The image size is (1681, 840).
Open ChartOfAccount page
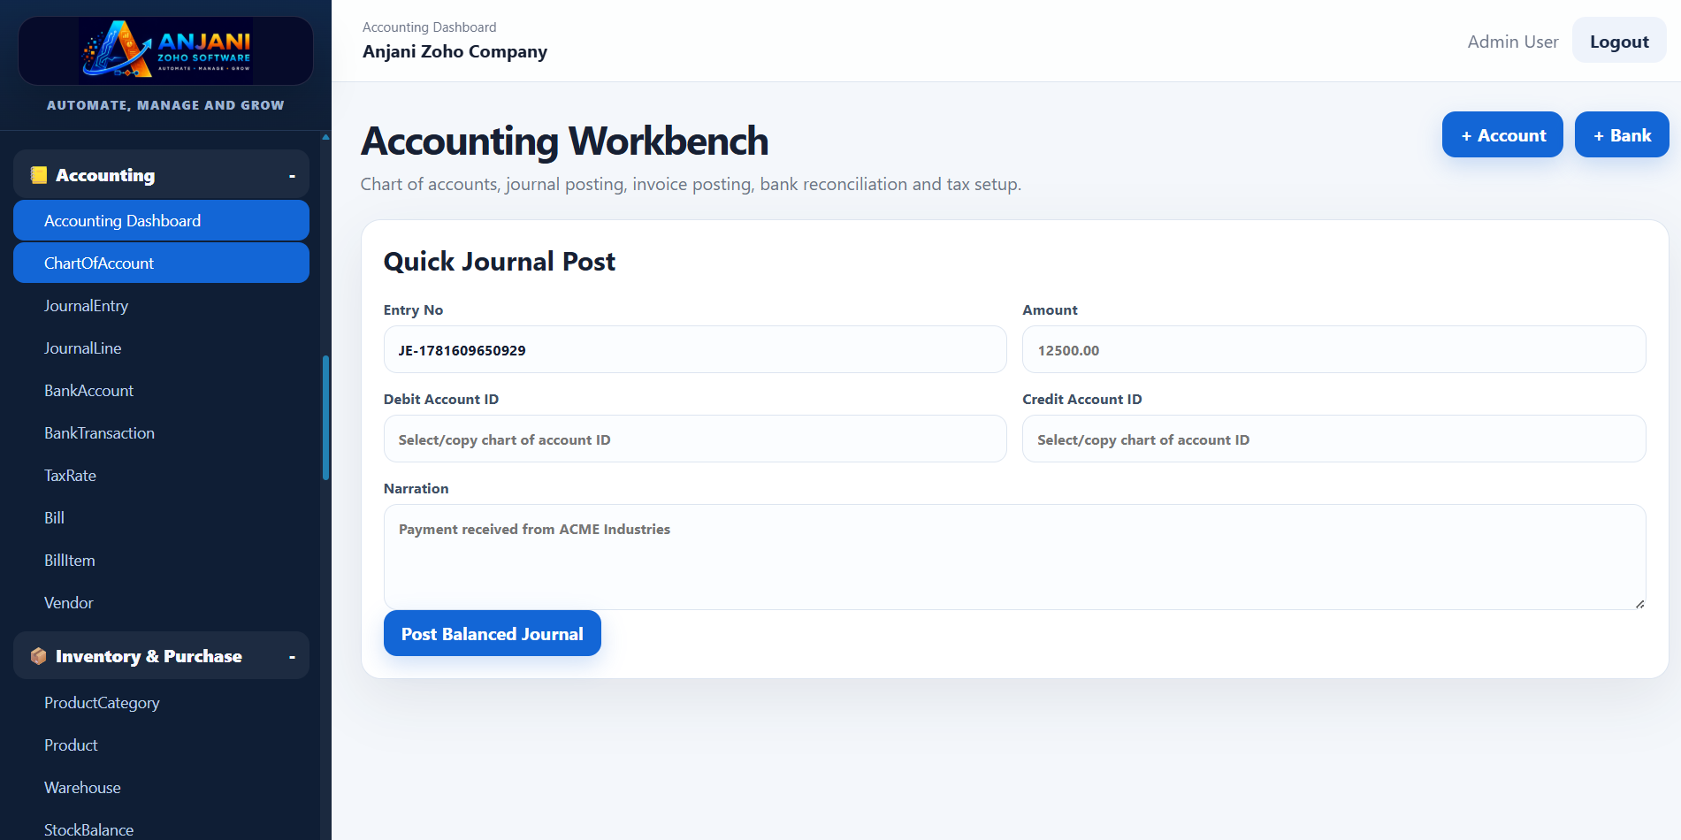pyautogui.click(x=161, y=263)
